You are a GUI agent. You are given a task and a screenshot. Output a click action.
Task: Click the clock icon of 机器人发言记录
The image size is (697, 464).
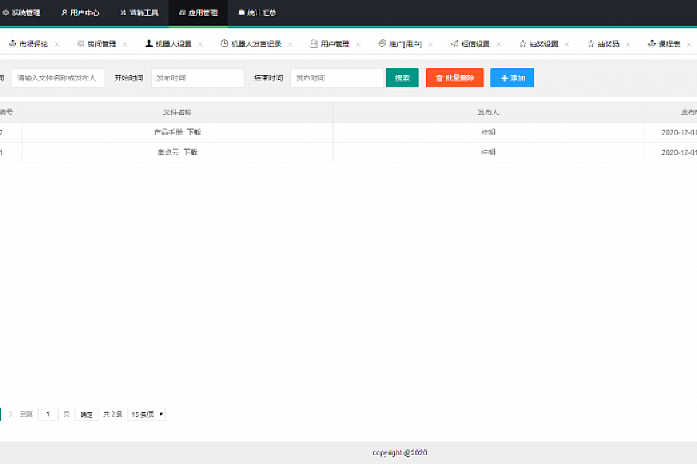click(x=224, y=43)
